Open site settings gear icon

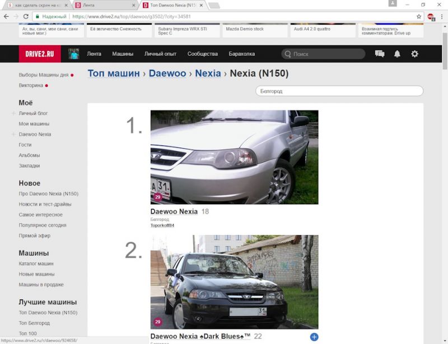click(x=414, y=54)
